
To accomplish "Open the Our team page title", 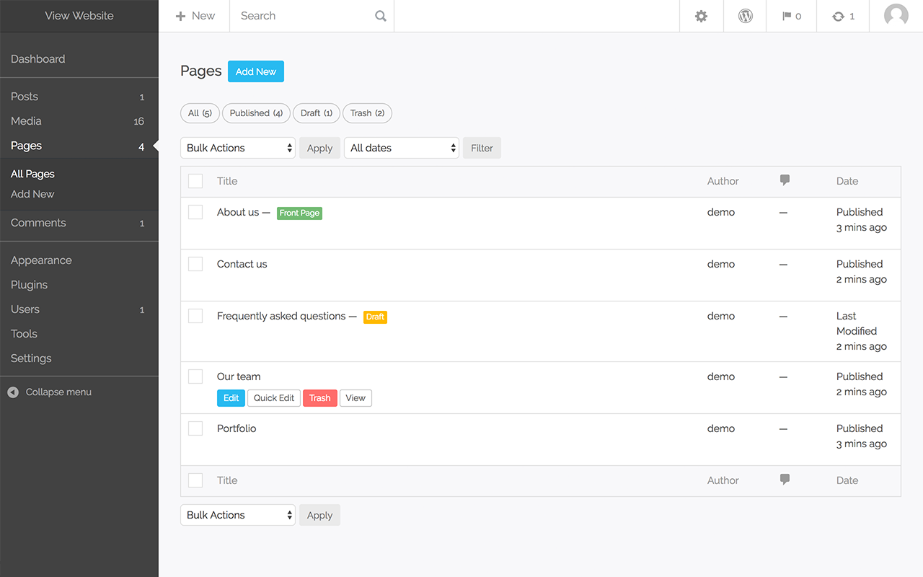I will [239, 376].
